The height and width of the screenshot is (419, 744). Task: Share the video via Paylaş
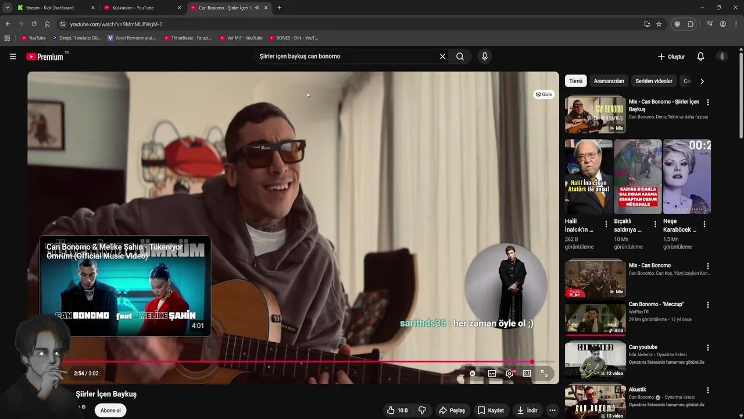tap(452, 410)
